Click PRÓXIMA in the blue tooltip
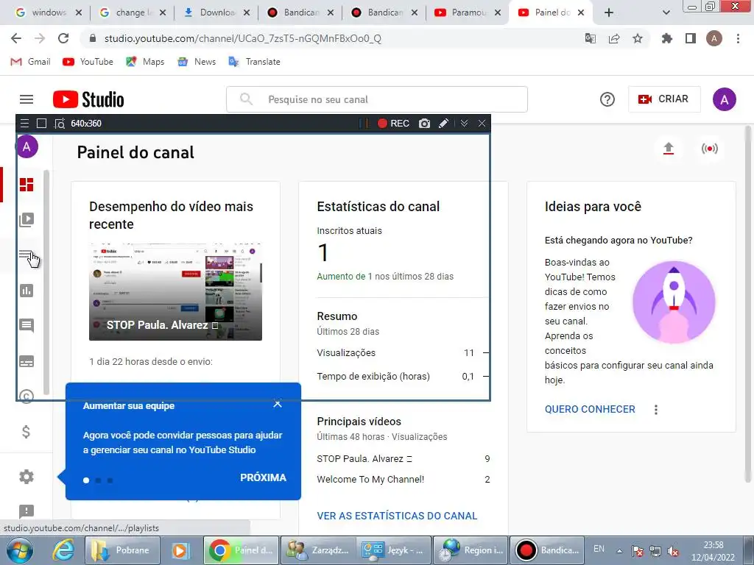 click(x=263, y=477)
